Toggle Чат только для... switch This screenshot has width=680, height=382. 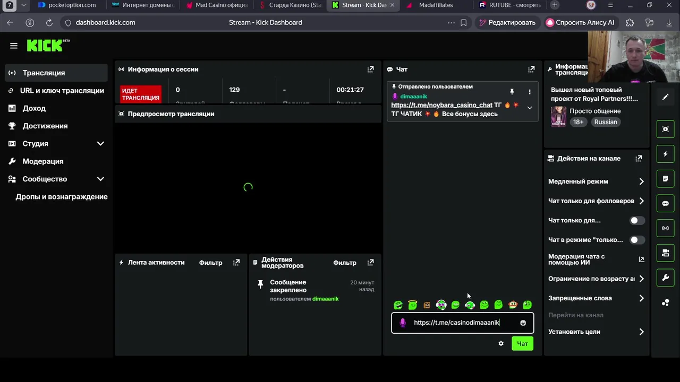coord(637,220)
